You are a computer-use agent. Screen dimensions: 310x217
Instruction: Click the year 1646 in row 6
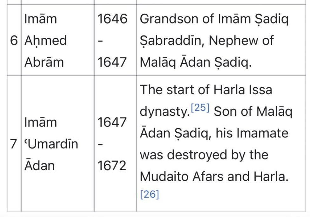tap(112, 19)
